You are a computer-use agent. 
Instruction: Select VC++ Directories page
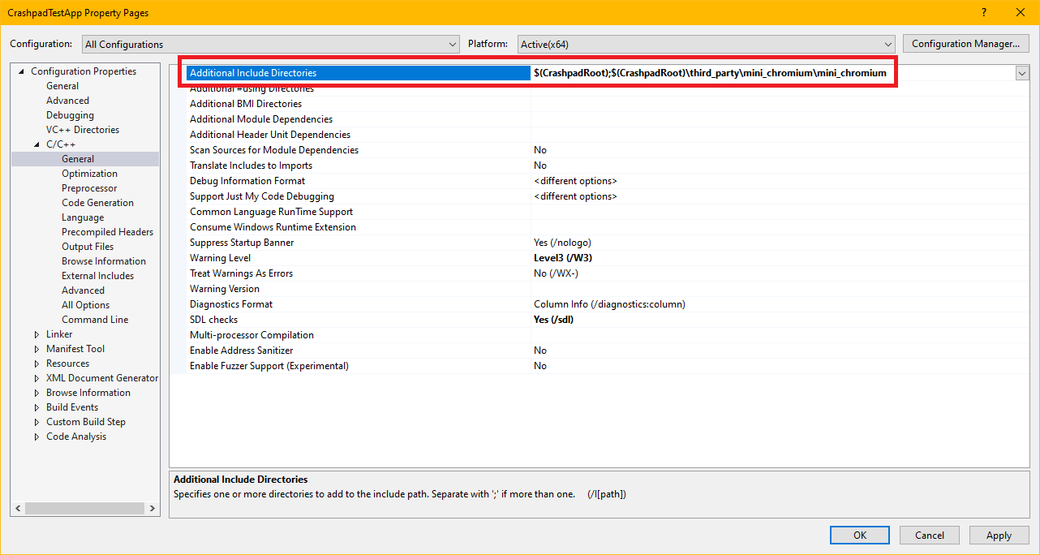[82, 130]
